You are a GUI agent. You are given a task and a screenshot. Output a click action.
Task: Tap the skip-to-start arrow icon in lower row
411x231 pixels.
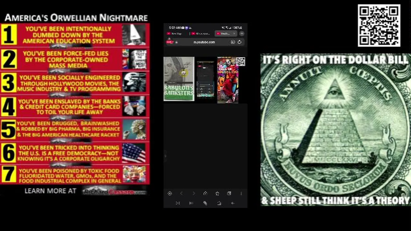pyautogui.click(x=191, y=203)
